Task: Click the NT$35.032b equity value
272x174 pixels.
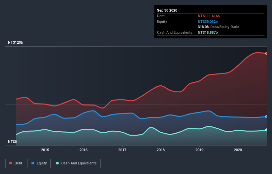Action: tap(208, 22)
